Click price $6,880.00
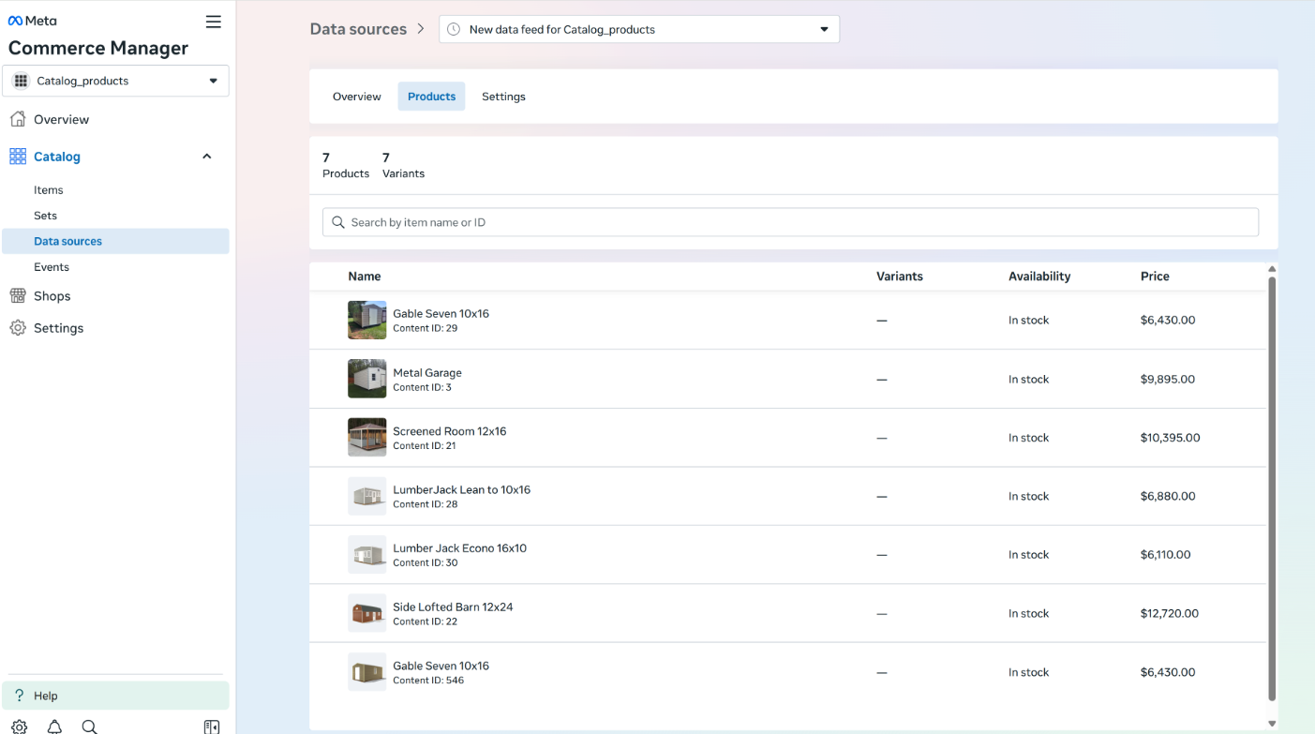The image size is (1315, 734). 1168,496
